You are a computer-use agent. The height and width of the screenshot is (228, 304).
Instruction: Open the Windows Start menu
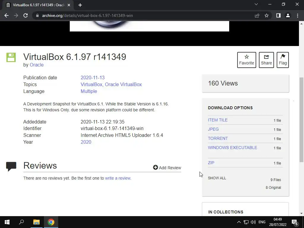click(7, 222)
